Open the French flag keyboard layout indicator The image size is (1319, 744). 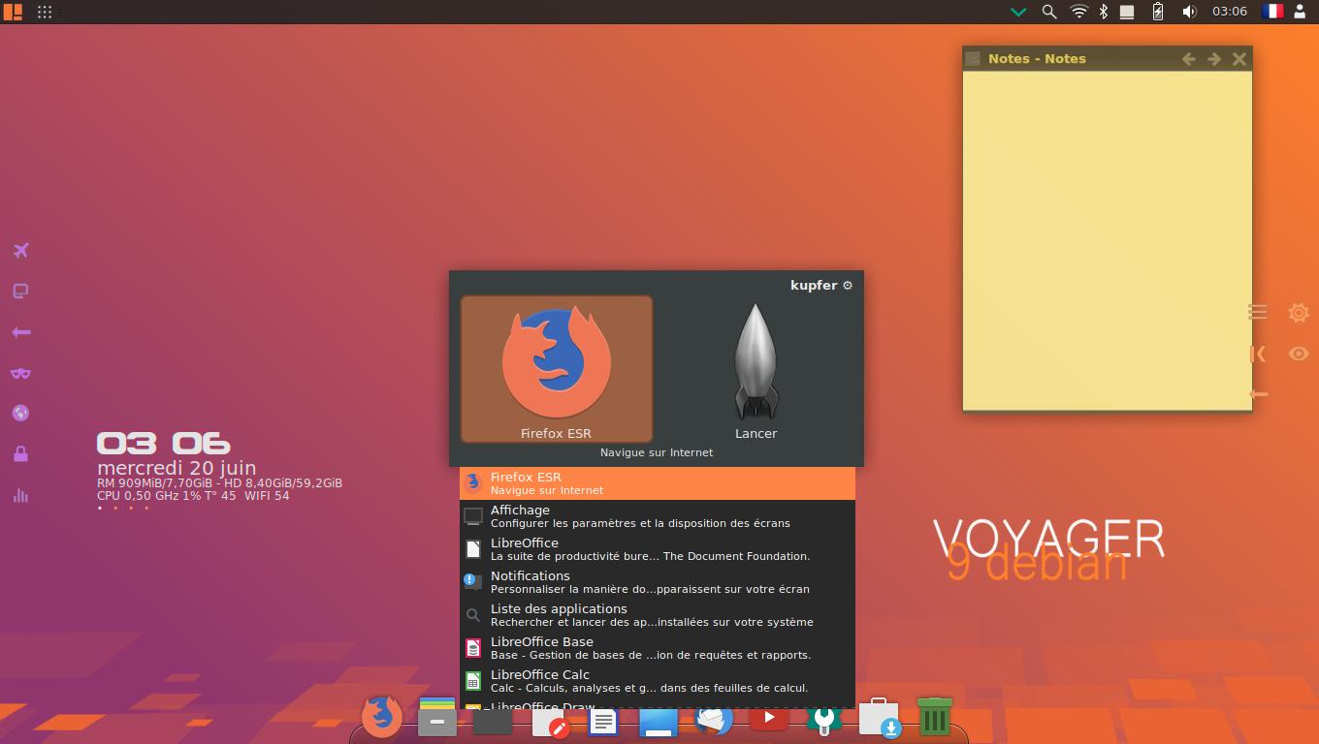pos(1271,12)
